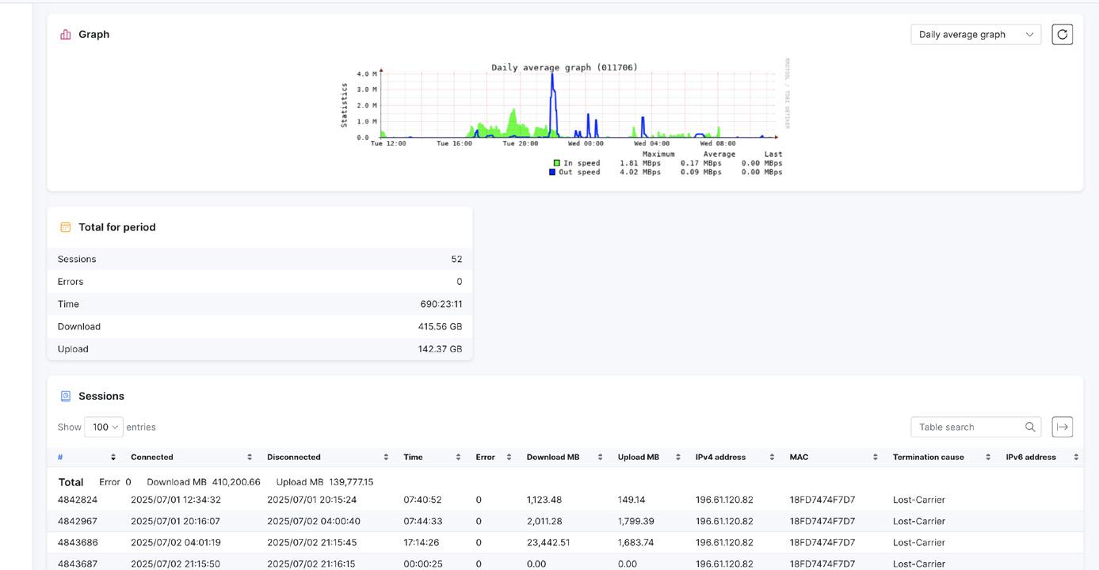Image resolution: width=1099 pixels, height=570 pixels.
Task: Click disconnected time 2025/07/02 21:16:15
Action: (311, 564)
